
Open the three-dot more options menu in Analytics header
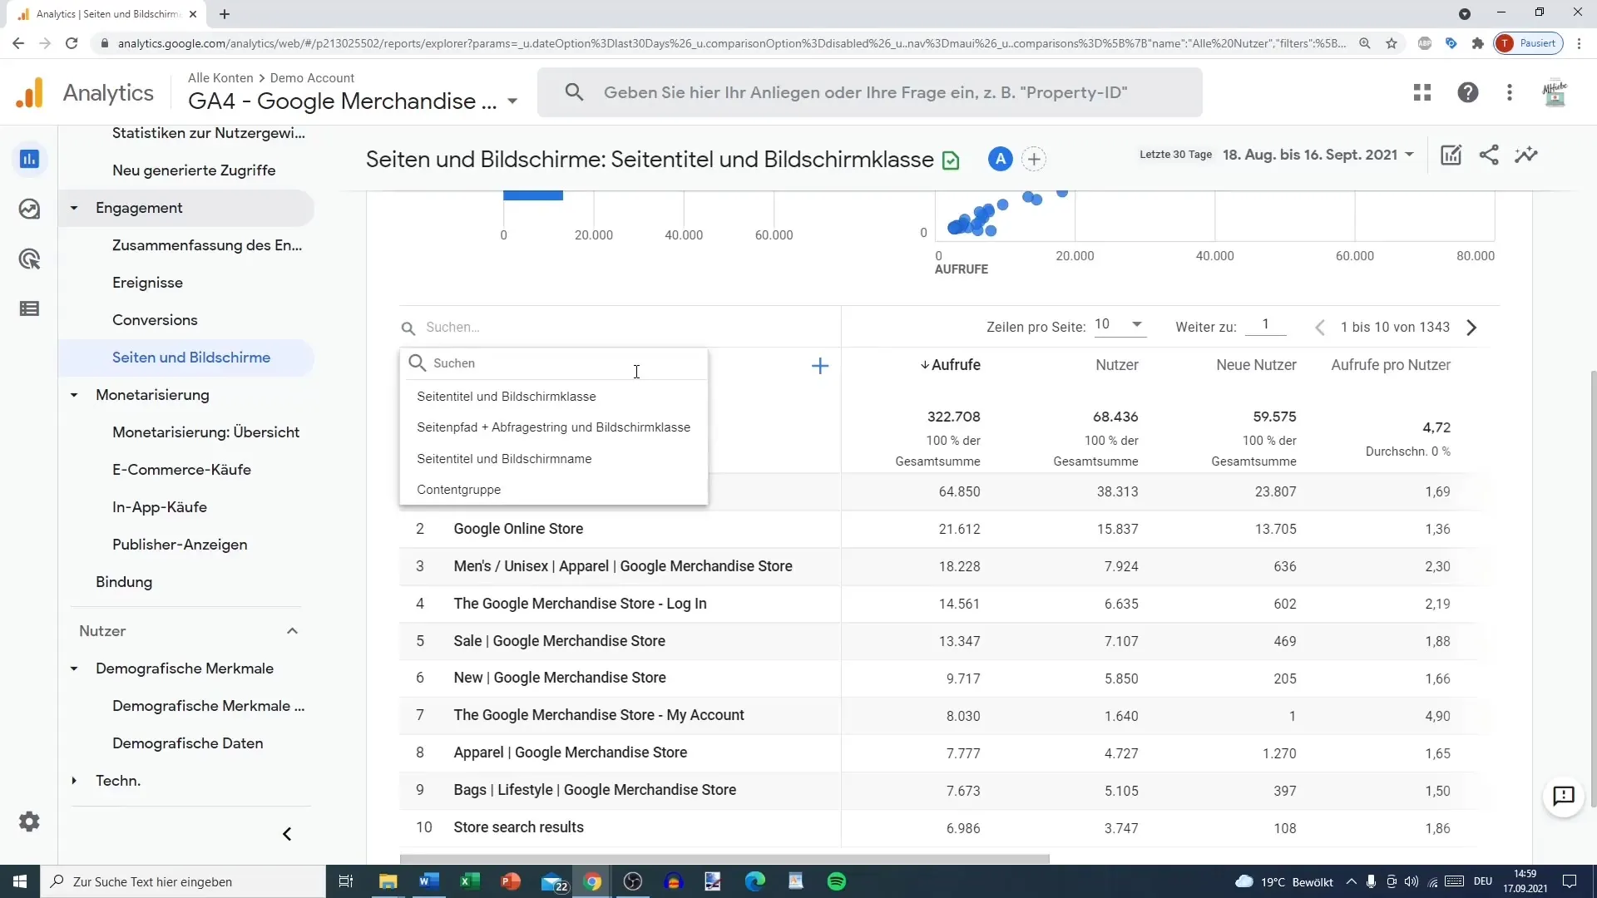click(1510, 92)
